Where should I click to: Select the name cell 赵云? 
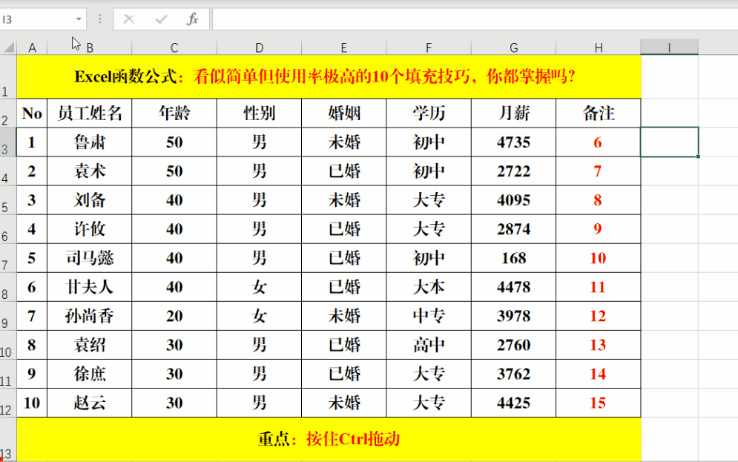[90, 403]
